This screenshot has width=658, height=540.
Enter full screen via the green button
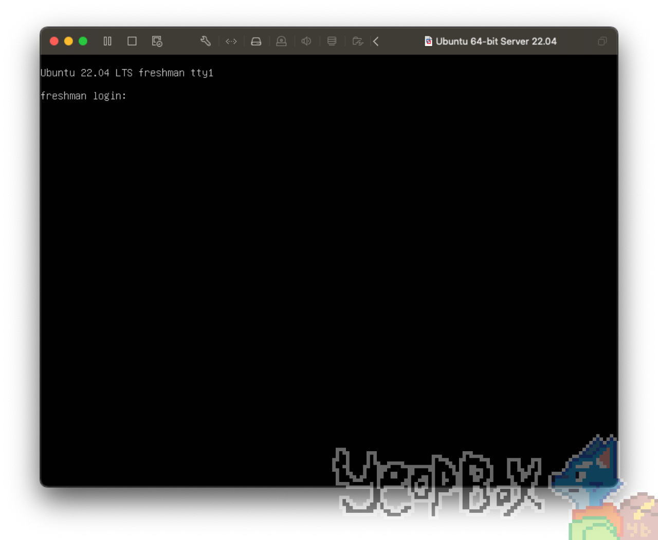click(x=83, y=41)
